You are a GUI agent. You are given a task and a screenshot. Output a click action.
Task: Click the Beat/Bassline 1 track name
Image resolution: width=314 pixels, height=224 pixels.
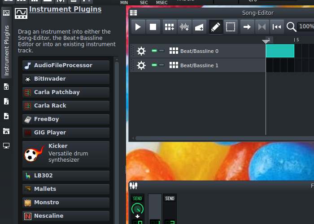[x=199, y=65]
